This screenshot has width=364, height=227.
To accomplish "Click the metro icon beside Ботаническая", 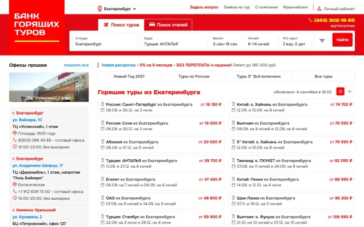I will tap(15, 185).
